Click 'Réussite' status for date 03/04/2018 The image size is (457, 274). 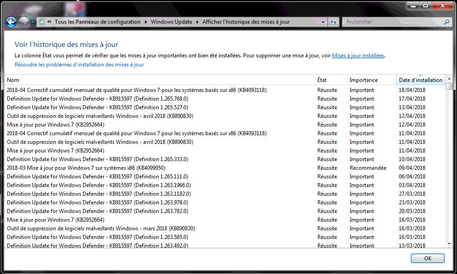[327, 185]
